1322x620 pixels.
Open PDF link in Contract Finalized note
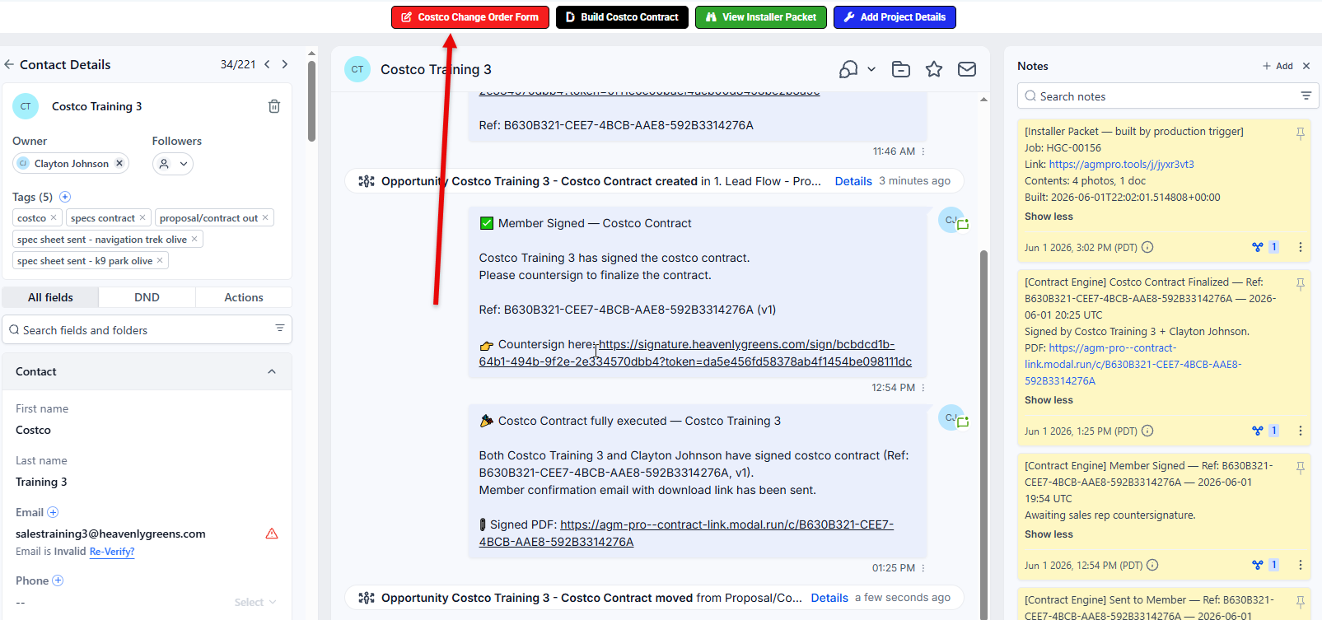pos(1133,365)
